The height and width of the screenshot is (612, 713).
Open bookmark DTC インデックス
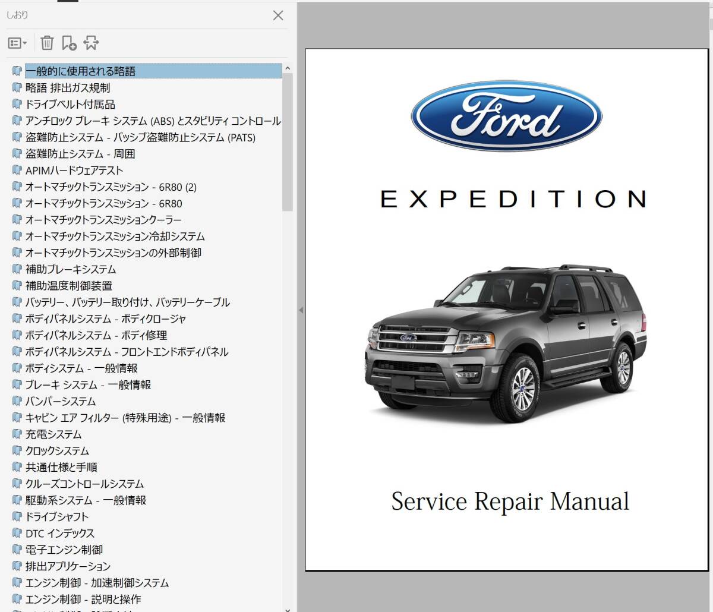click(60, 534)
